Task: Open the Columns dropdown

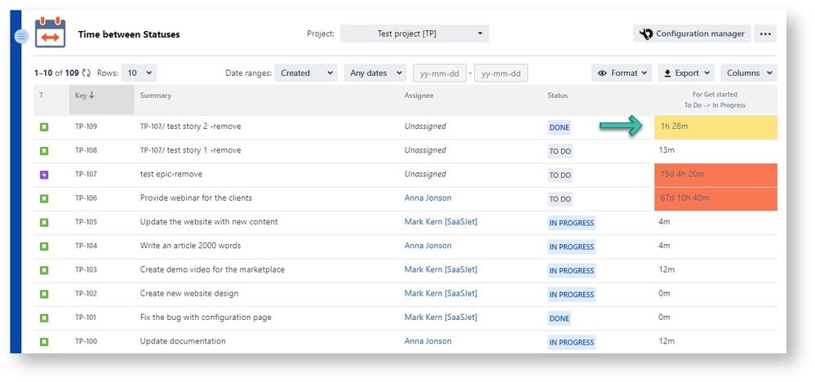Action: click(x=748, y=73)
